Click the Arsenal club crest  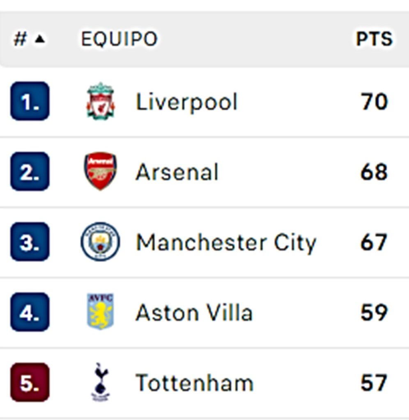(100, 171)
